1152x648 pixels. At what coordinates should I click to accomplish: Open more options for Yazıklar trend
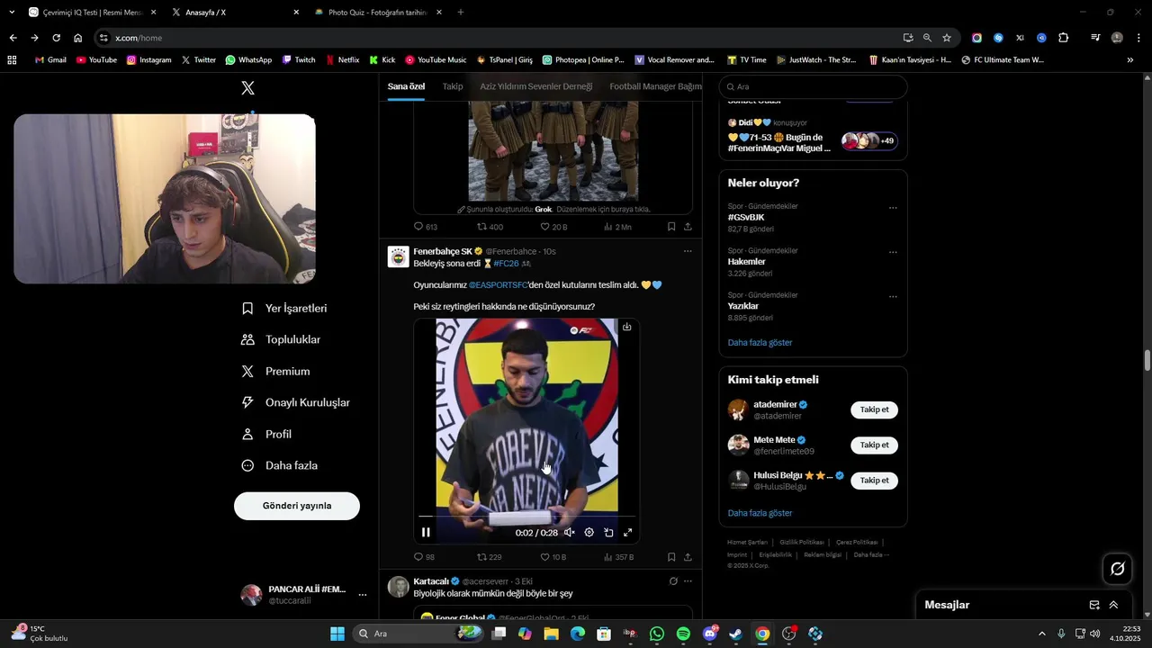(x=893, y=296)
